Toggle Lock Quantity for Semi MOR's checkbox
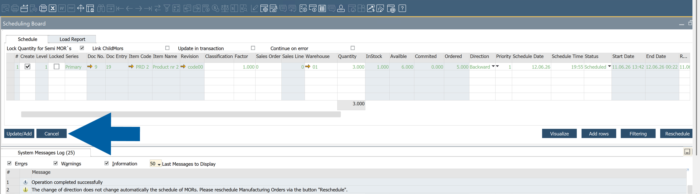Screen dimensions: 700x194 coord(82,48)
